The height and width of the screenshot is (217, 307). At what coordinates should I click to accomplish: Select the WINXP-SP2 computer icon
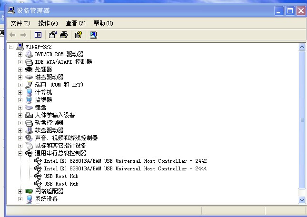pos(20,47)
